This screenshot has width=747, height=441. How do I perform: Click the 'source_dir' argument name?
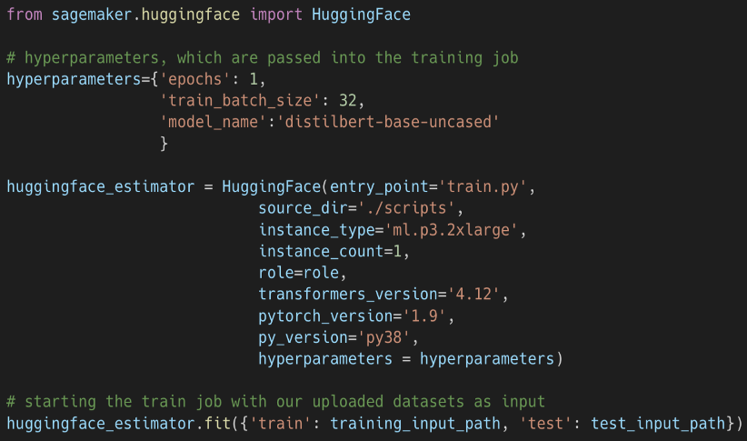303,208
